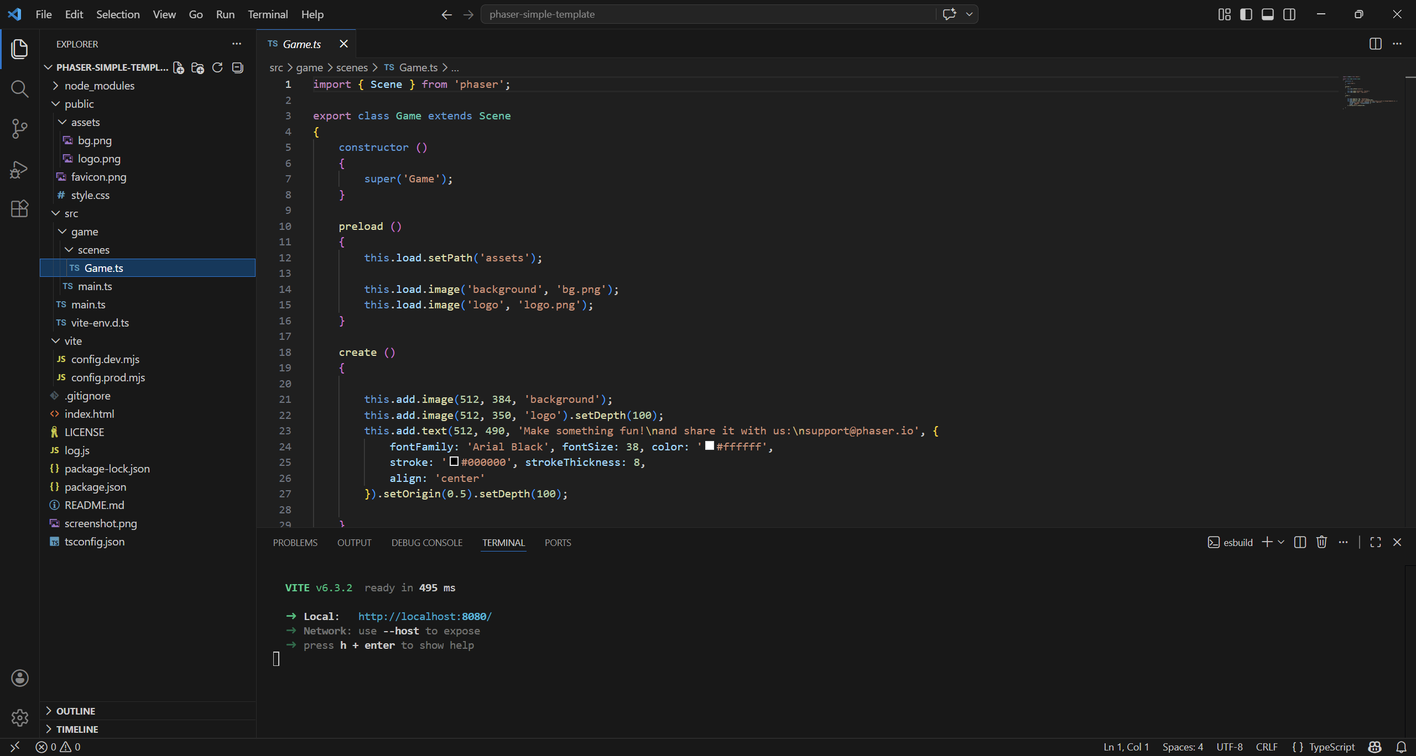Viewport: 1416px width, 756px height.
Task: Open the Search view
Action: [19, 88]
